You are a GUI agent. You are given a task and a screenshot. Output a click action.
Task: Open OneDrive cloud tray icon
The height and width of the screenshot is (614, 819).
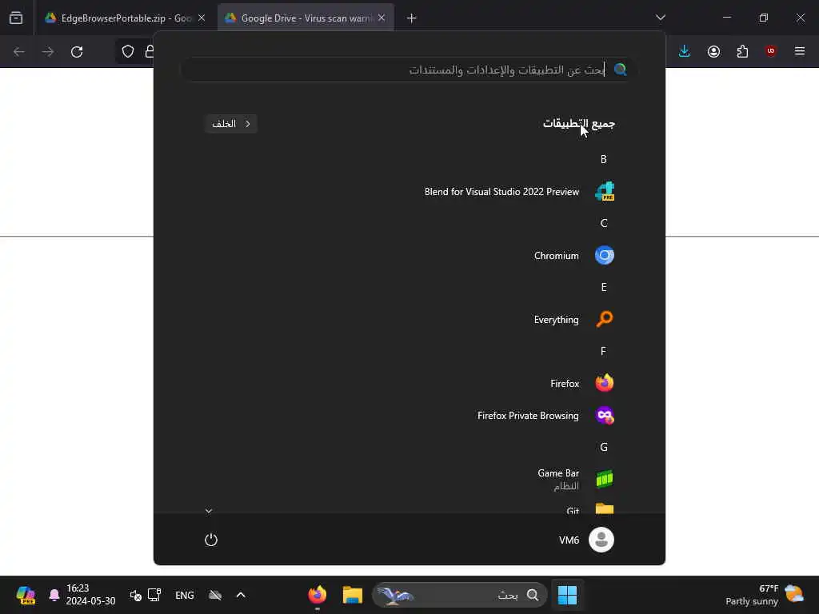(x=215, y=595)
